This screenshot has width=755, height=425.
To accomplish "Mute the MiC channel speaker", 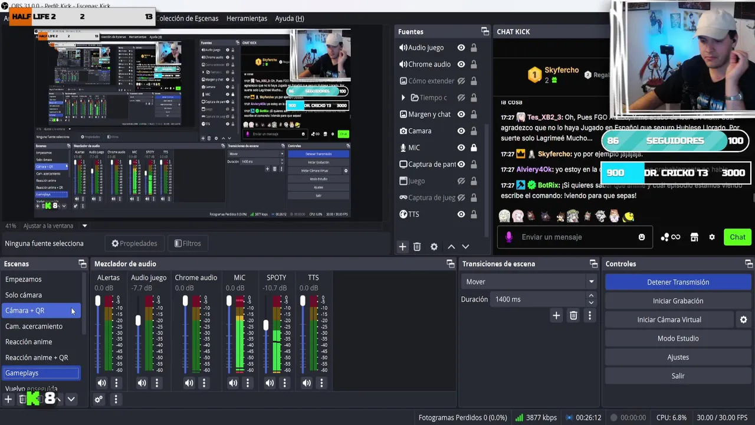I will click(x=233, y=383).
